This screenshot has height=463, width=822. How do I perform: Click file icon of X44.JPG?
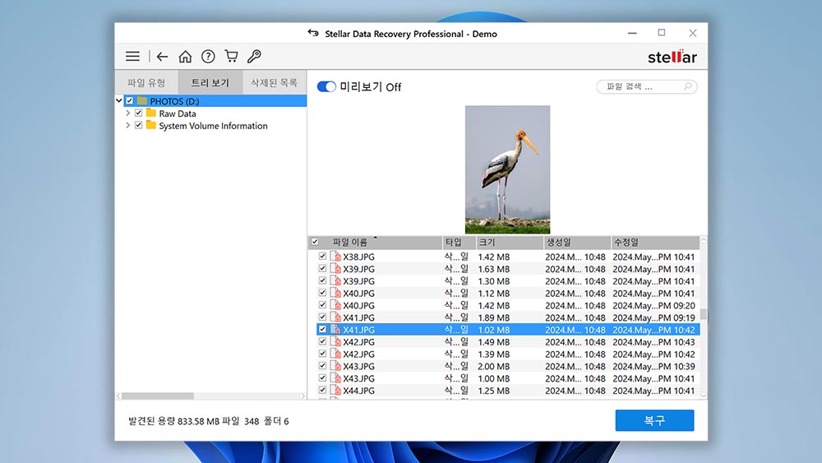point(335,390)
